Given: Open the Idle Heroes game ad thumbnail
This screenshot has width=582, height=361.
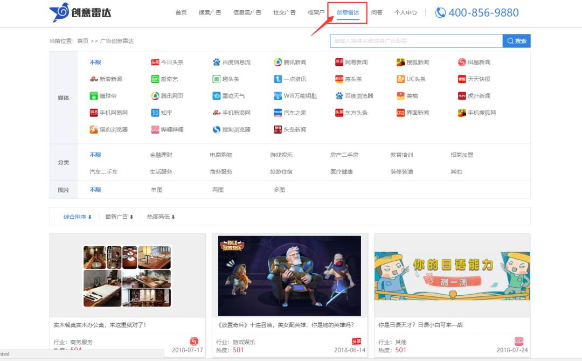Looking at the screenshot, I should click(x=289, y=276).
